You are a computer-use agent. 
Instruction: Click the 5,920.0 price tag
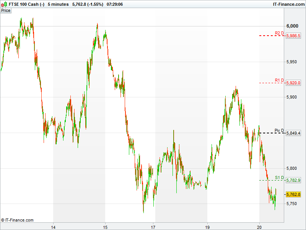tap(293, 83)
